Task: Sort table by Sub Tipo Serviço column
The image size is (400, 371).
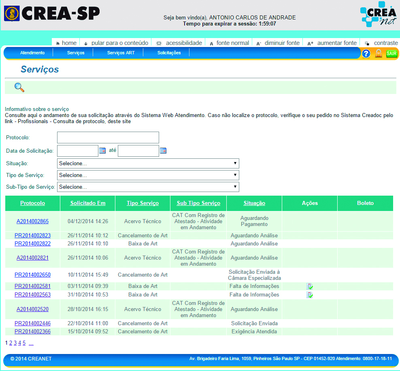Action: [x=198, y=203]
